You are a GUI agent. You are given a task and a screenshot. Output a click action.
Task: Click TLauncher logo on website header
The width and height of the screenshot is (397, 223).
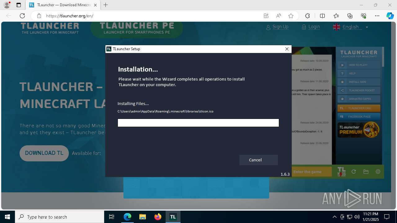click(x=50, y=28)
